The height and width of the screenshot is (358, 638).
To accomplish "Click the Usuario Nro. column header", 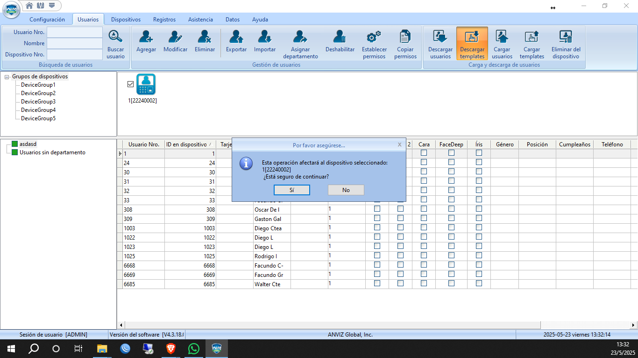I will click(x=144, y=145).
